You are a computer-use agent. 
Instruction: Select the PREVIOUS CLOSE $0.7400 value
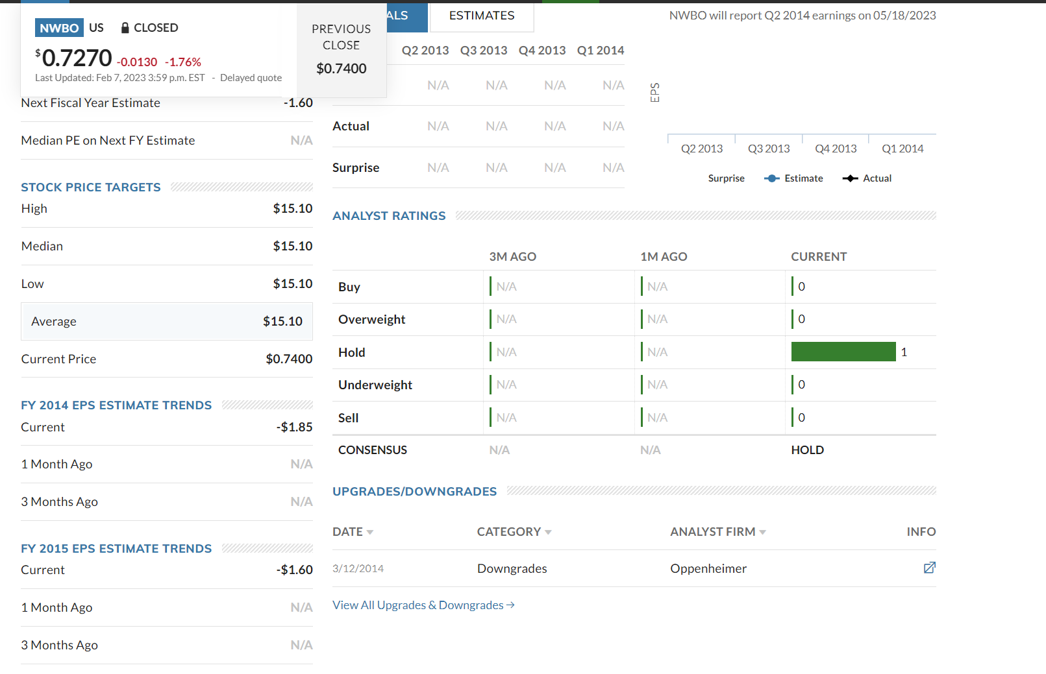pos(342,69)
